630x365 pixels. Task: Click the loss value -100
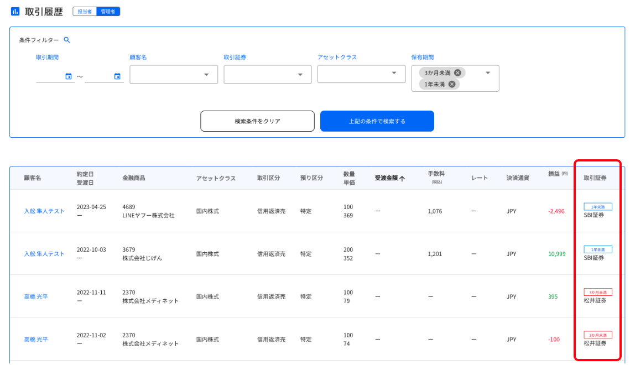(554, 340)
